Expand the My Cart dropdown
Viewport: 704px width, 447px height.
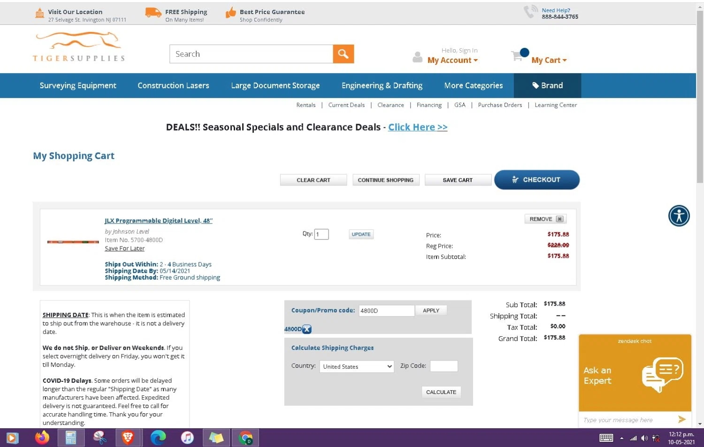coord(549,60)
